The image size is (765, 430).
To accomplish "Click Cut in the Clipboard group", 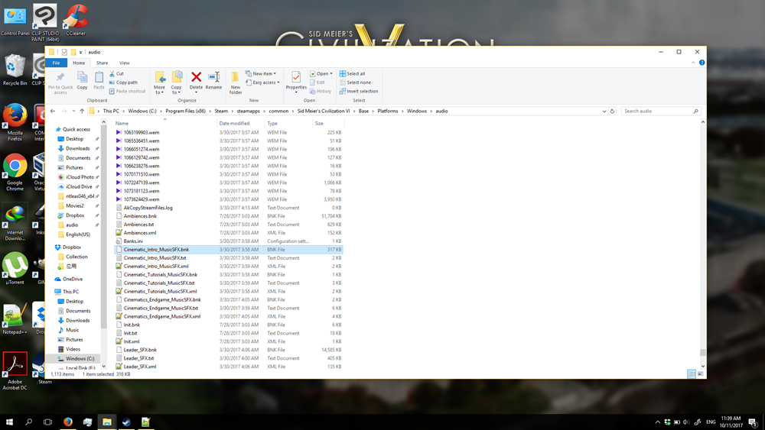I will tap(116, 73).
